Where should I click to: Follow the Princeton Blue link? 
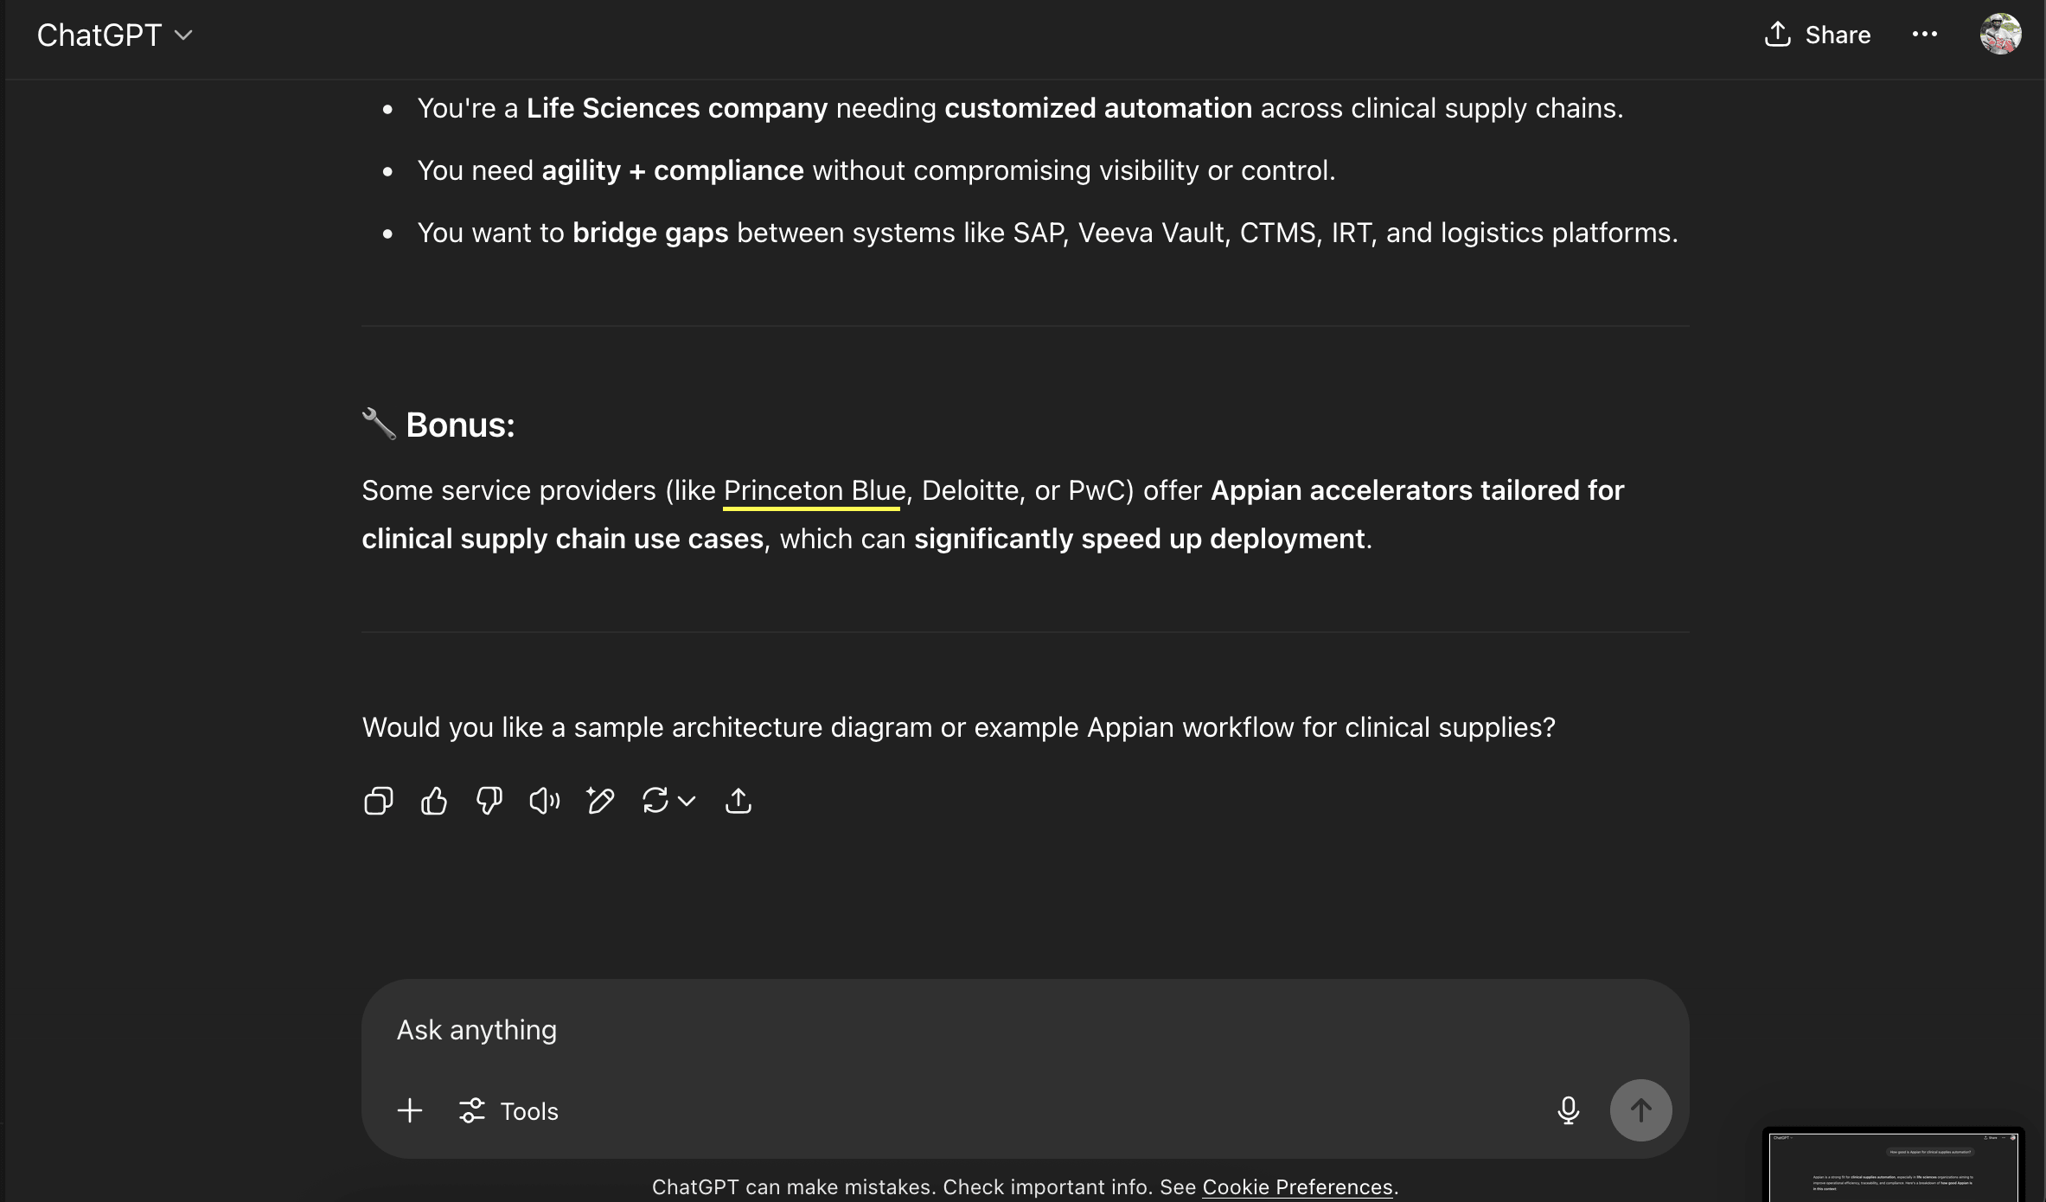point(815,490)
